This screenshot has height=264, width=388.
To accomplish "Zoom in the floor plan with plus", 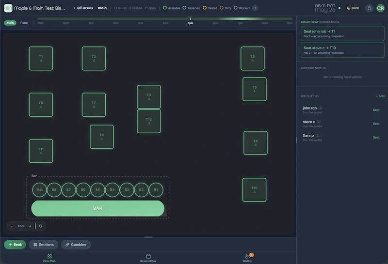I will 30,226.
